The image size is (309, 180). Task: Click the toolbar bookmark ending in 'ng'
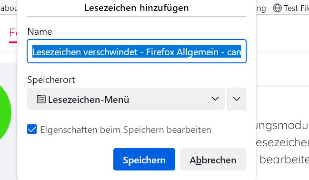tap(261, 9)
